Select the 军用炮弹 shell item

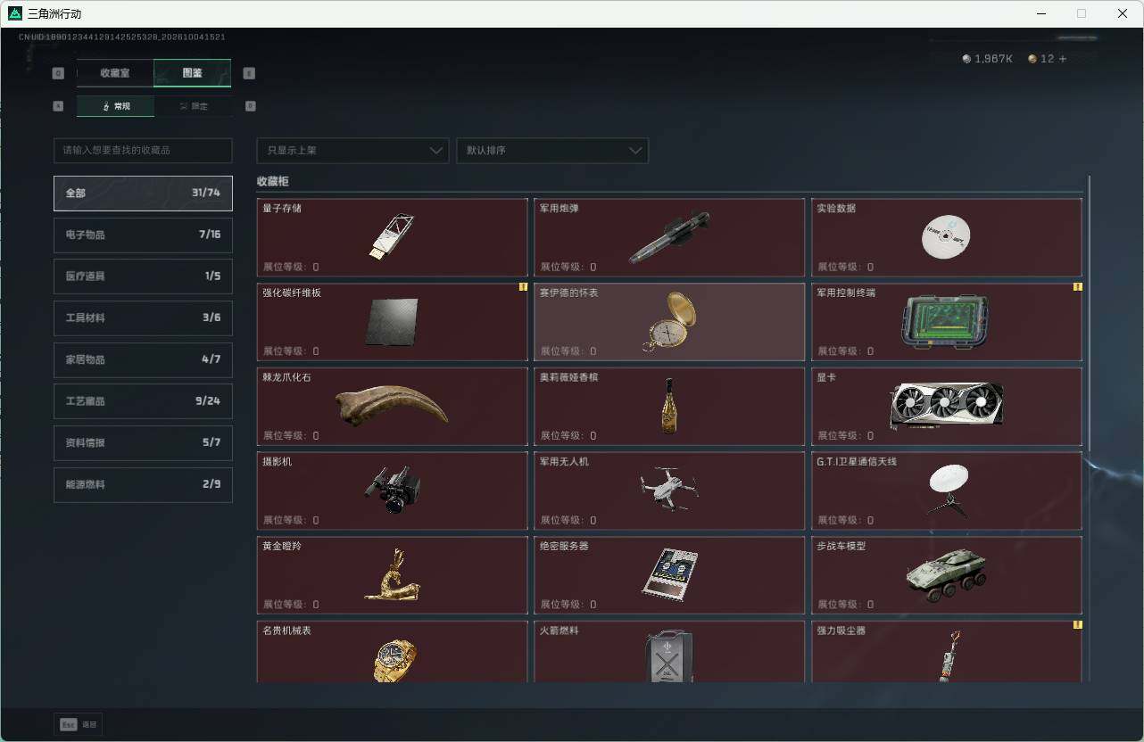(x=669, y=237)
